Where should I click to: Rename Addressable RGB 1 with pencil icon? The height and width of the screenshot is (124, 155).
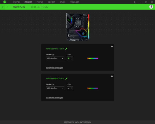click(x=66, y=48)
